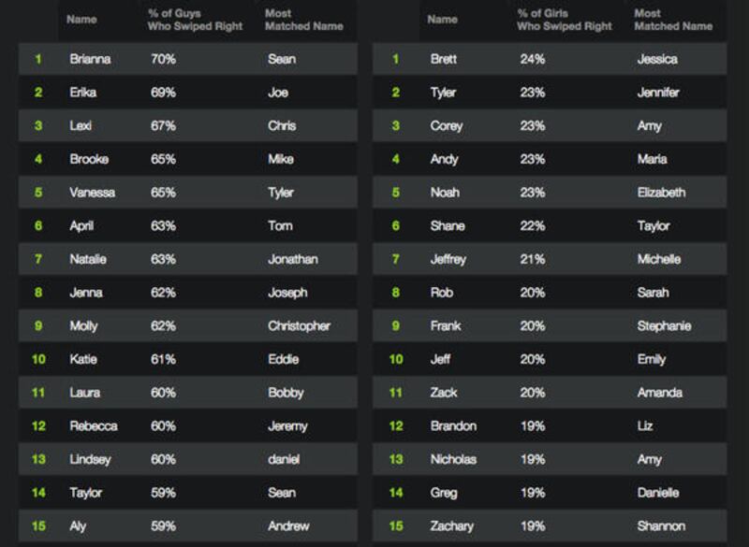Select the matched name Jonathan
Screen dimensions: 749x547
click(292, 259)
